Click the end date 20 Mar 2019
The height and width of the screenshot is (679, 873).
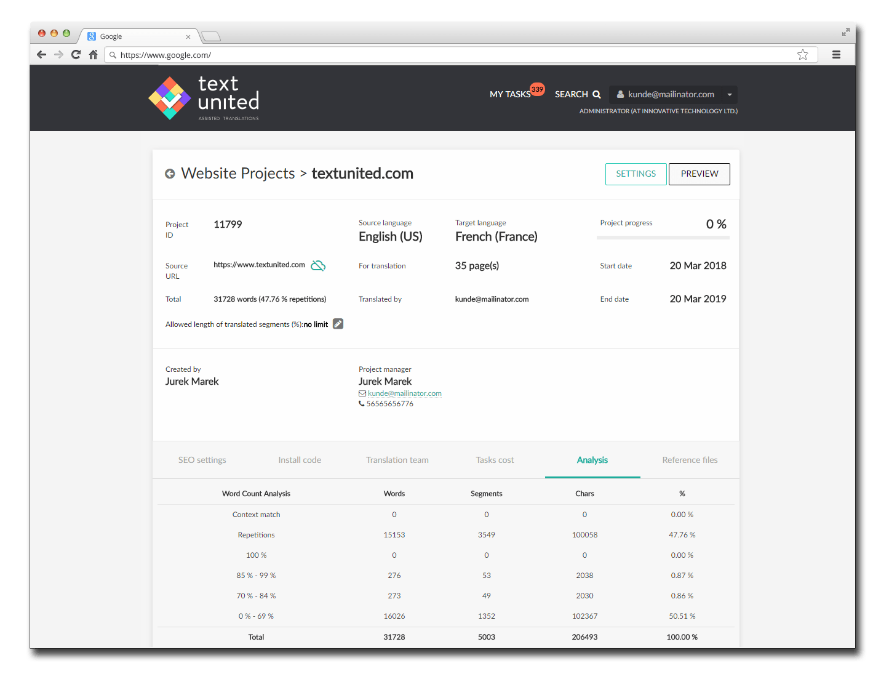(x=698, y=299)
